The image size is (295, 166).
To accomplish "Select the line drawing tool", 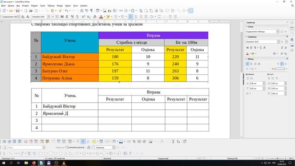I will 11,154.
